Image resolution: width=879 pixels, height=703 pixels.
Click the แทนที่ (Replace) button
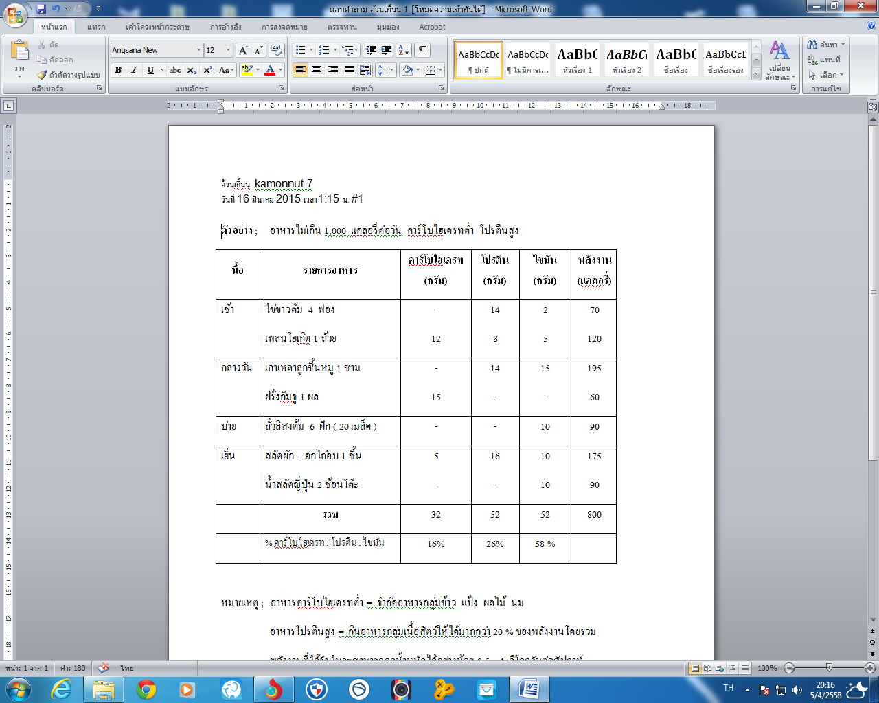pos(825,60)
